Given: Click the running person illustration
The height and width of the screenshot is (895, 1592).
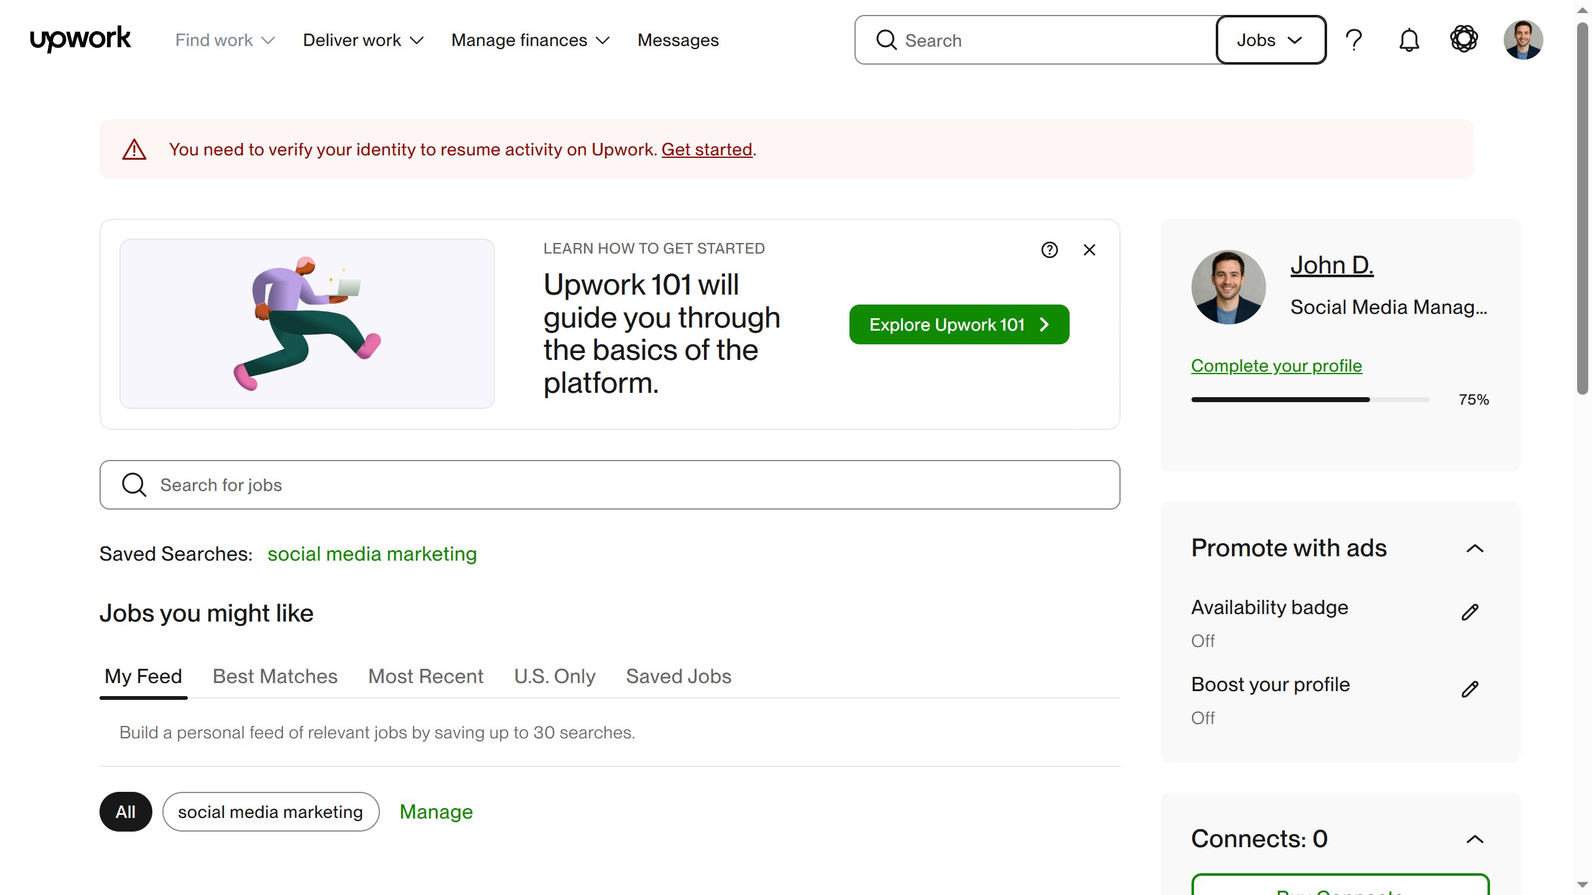Looking at the screenshot, I should pos(307,324).
